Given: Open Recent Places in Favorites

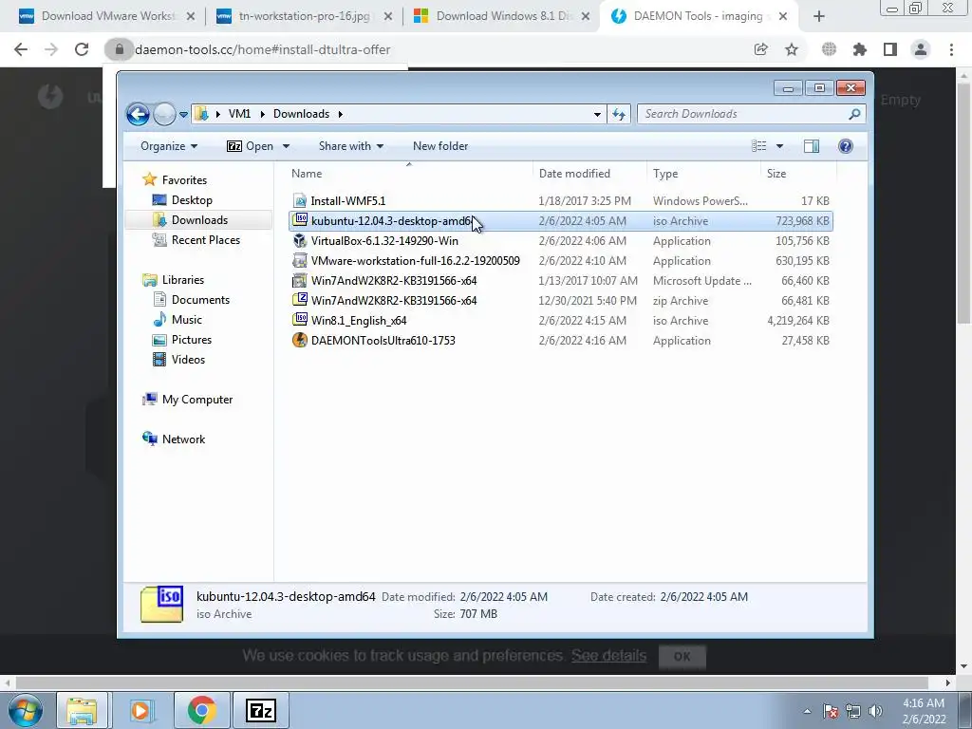Looking at the screenshot, I should (206, 240).
